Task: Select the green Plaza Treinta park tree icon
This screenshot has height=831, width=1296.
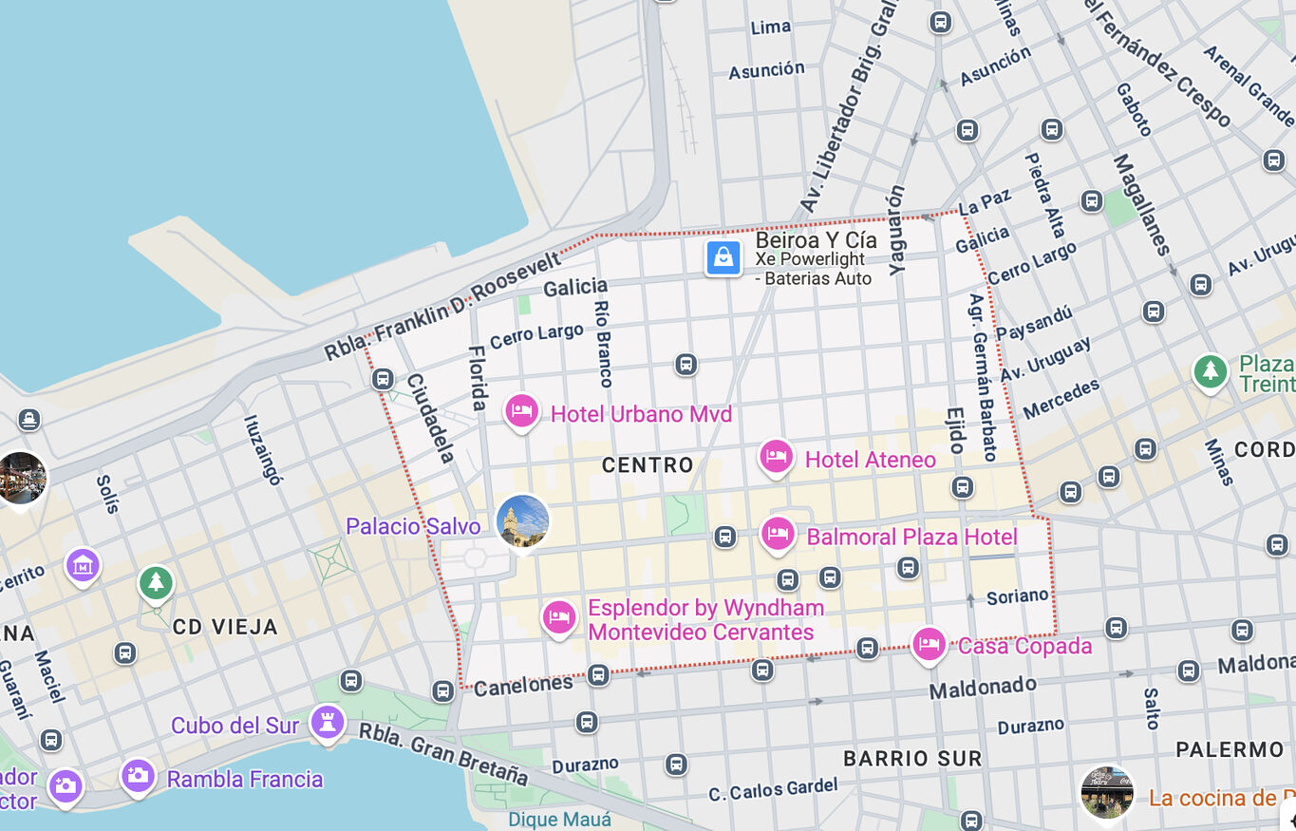Action: click(1211, 371)
